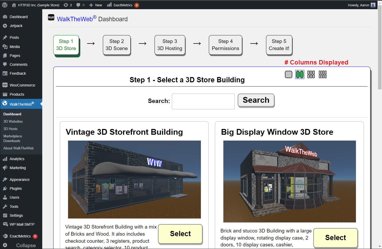The width and height of the screenshot is (382, 249).
Task: Open the comments bubble icon in admin bar
Action: pyautogui.click(x=78, y=5)
